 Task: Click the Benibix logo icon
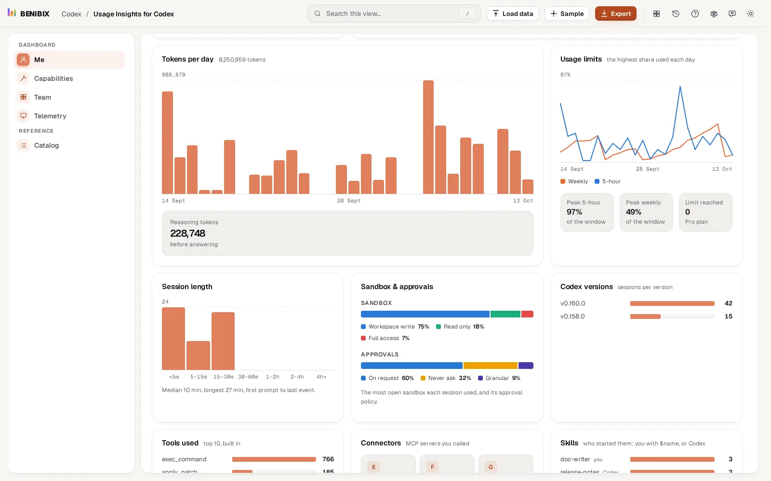pyautogui.click(x=12, y=13)
